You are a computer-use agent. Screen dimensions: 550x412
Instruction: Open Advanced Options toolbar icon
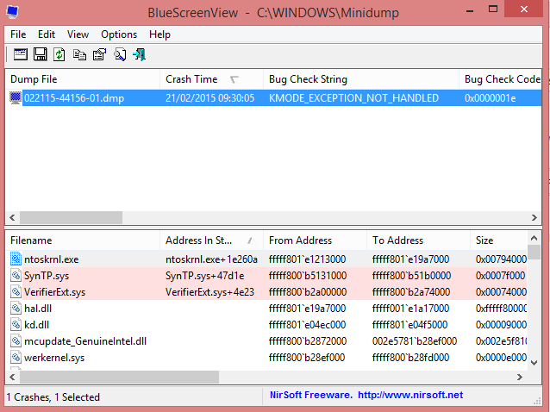click(x=21, y=55)
